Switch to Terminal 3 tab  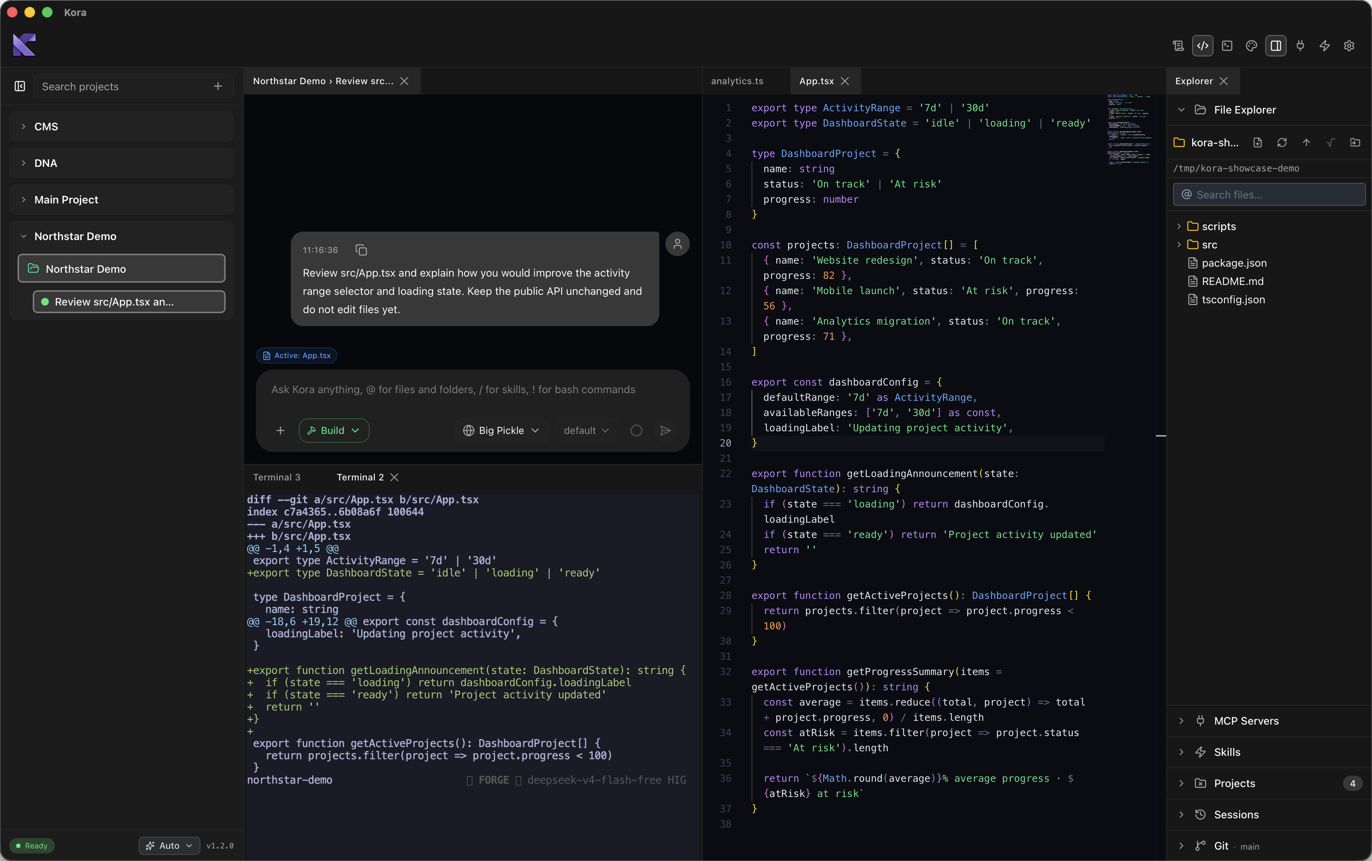(277, 477)
